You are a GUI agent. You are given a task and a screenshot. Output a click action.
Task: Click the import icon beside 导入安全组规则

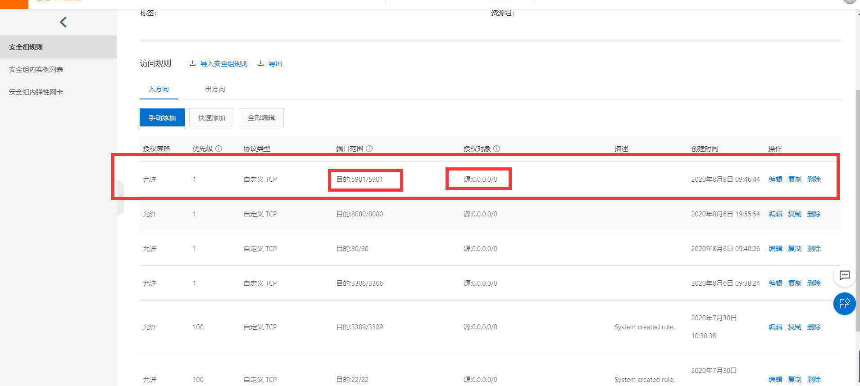point(192,63)
